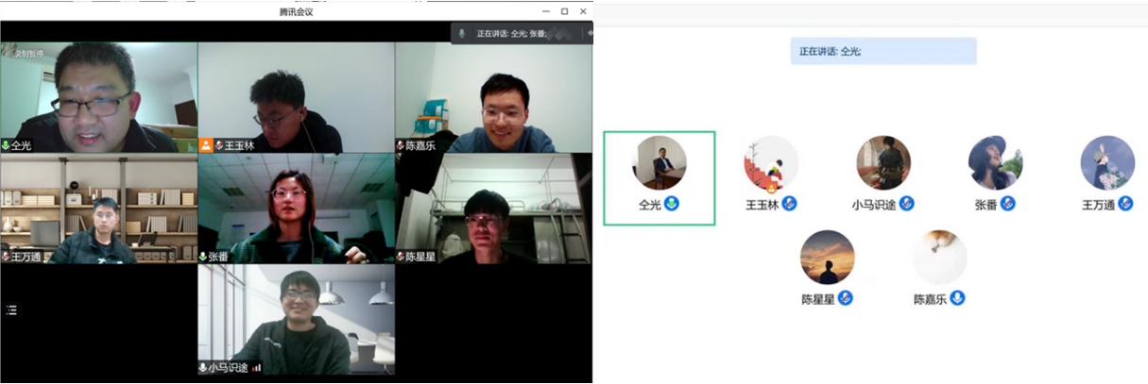The width and height of the screenshot is (1148, 384).
Task: Click the blue mic badge next to 王玉林's avatar name
Action: [789, 204]
